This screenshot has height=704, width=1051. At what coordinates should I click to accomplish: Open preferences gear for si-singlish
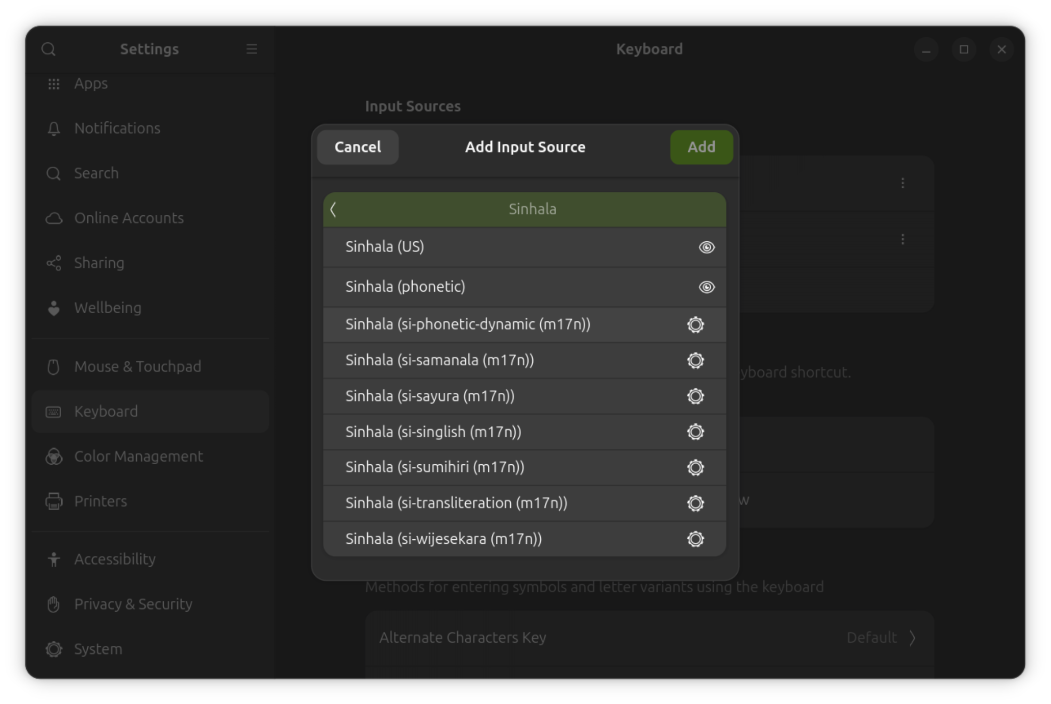(x=695, y=432)
